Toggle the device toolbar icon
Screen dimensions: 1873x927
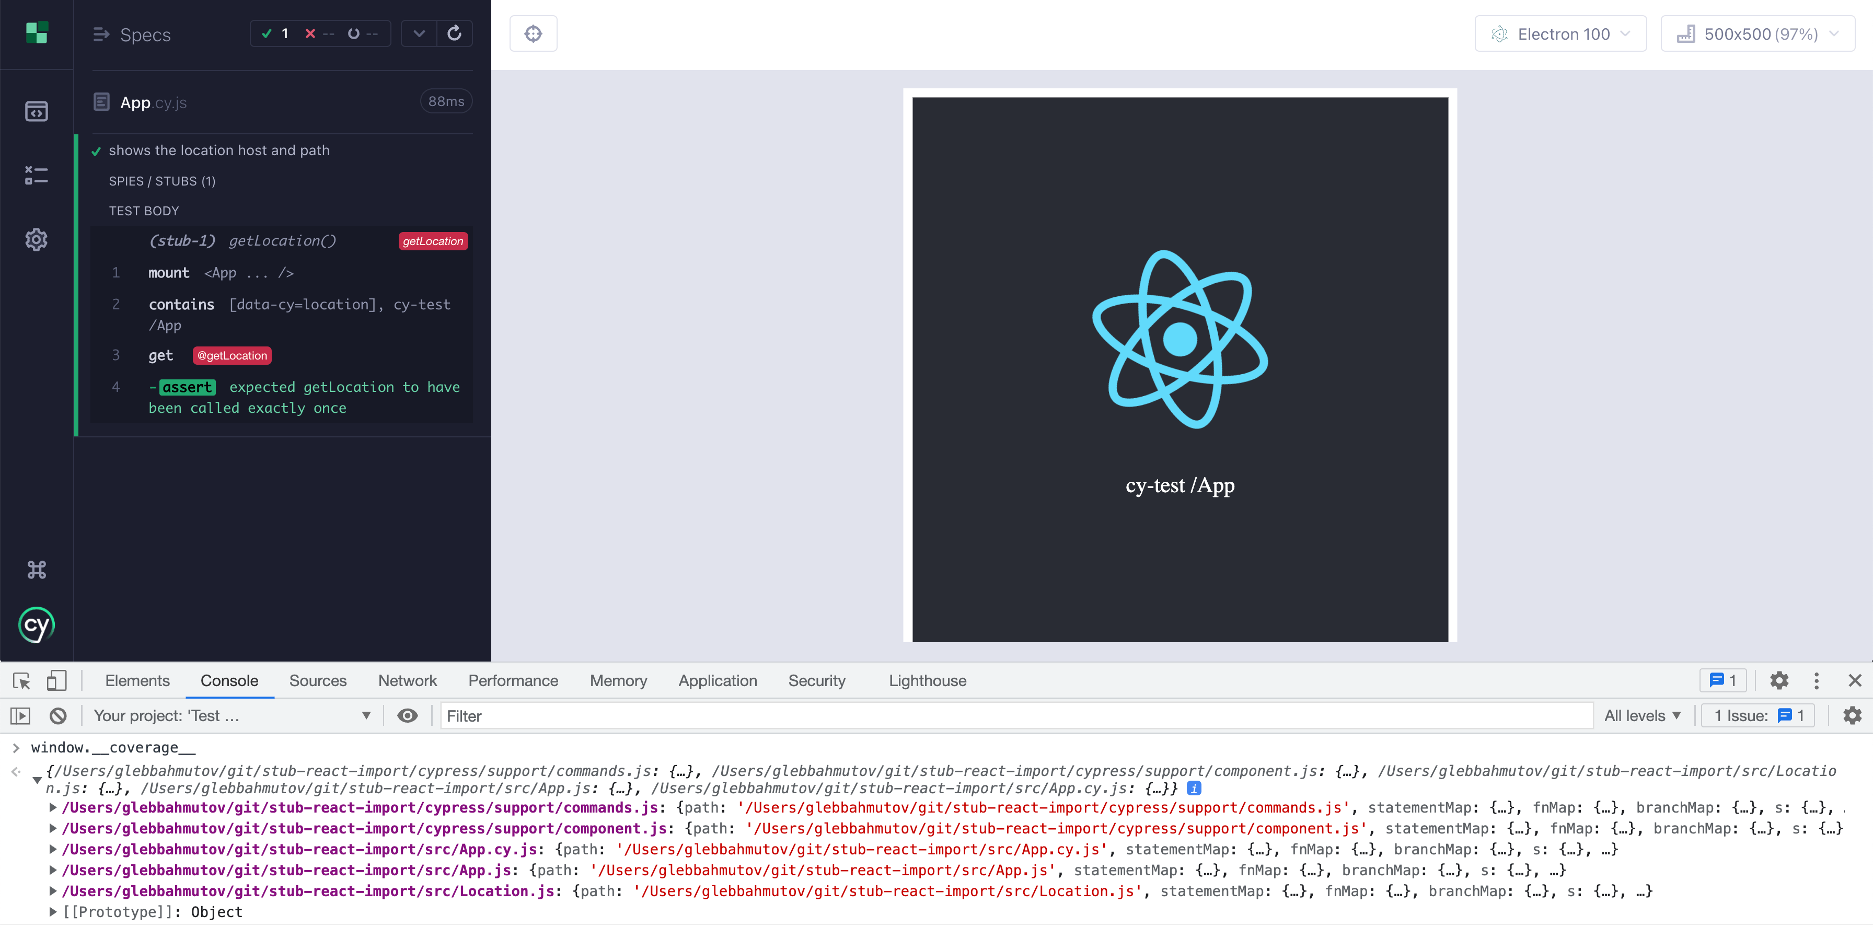(56, 680)
